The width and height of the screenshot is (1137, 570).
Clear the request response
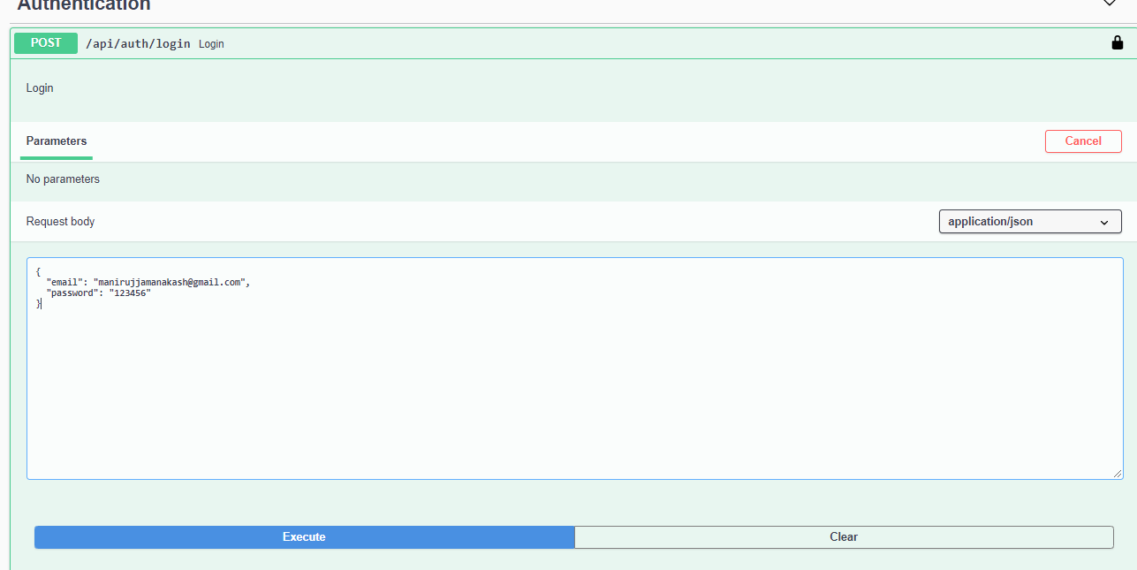(844, 537)
